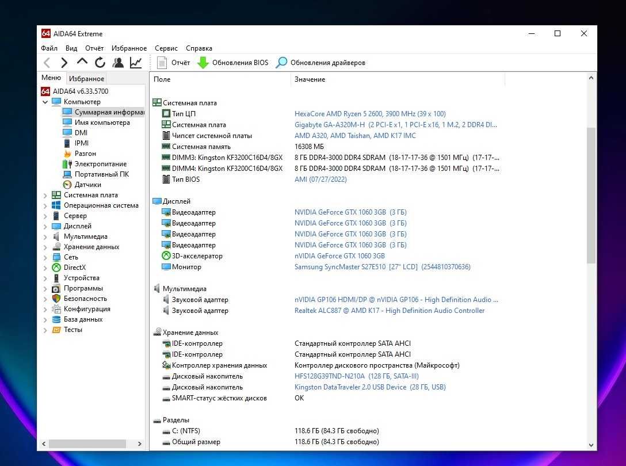Click the Тесты icon in tree

[x=56, y=330]
